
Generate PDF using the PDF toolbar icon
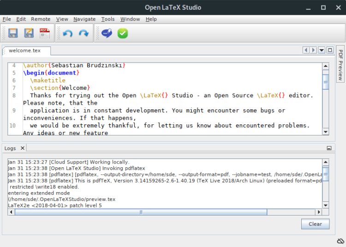pos(44,33)
